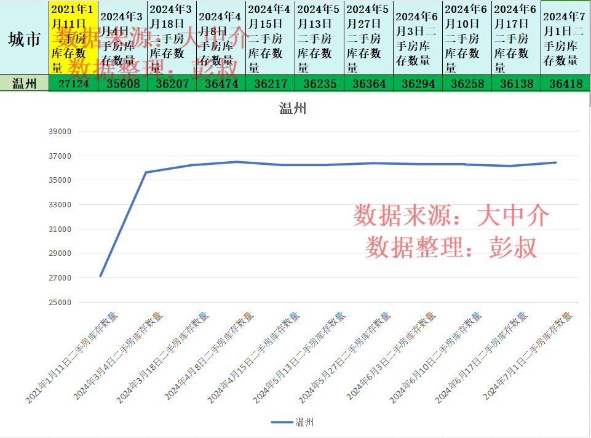The image size is (591, 438).
Task: Select the cell with value 36235
Action: 319,83
